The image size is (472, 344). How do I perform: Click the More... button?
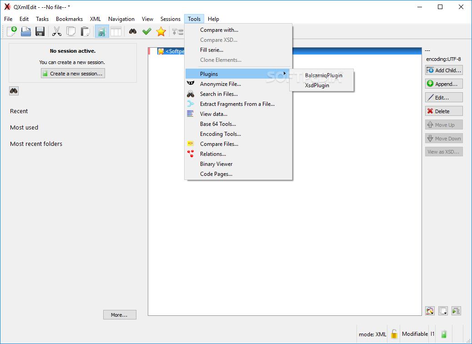[x=120, y=315]
